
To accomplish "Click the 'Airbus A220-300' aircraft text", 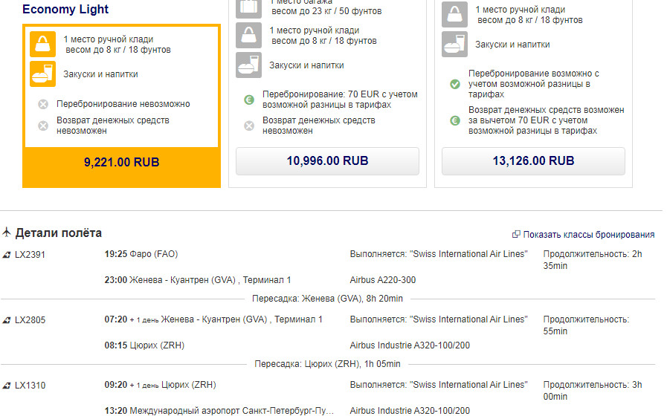I will (383, 280).
